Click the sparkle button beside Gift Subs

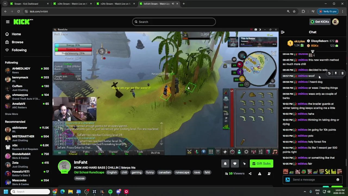(244, 164)
